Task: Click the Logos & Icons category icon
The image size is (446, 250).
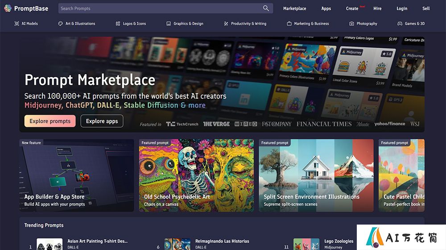Action: [x=118, y=24]
